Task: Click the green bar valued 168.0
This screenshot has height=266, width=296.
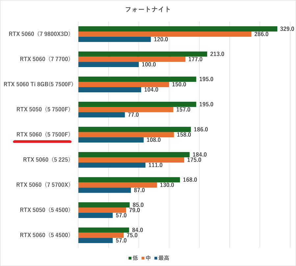Action: point(129,180)
